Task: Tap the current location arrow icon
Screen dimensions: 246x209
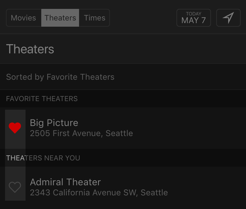Action: [228, 18]
